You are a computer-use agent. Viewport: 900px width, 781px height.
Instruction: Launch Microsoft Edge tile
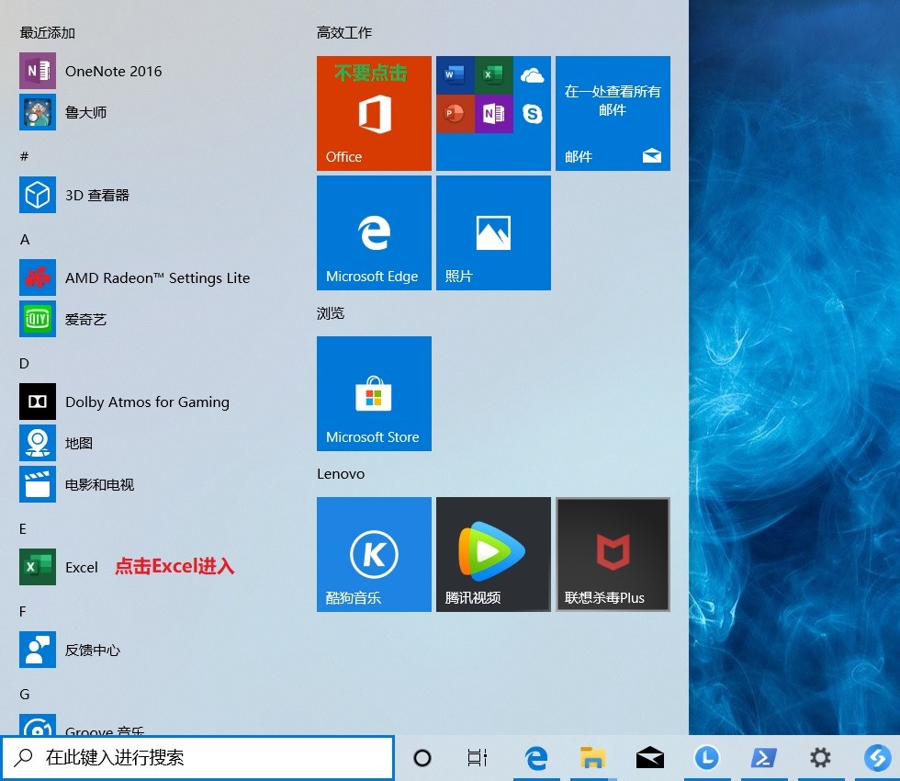374,232
